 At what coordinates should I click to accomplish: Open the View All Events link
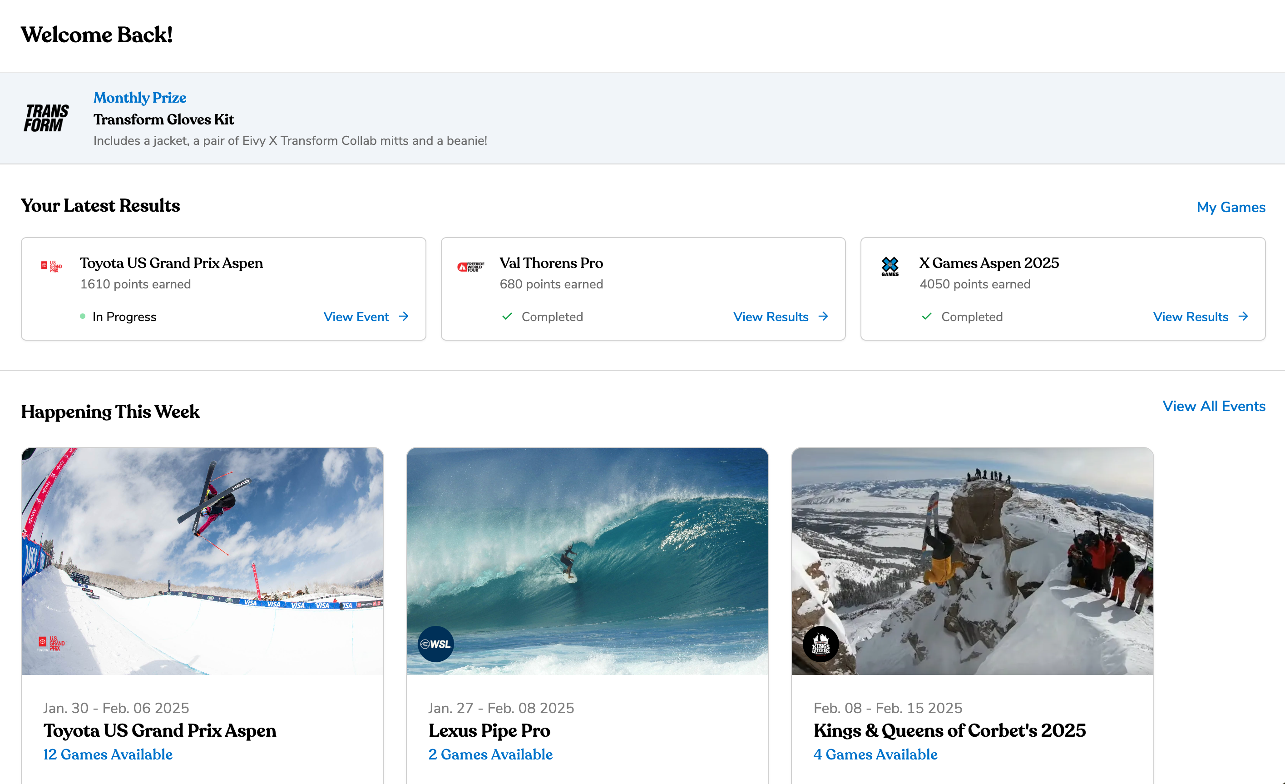coord(1214,407)
